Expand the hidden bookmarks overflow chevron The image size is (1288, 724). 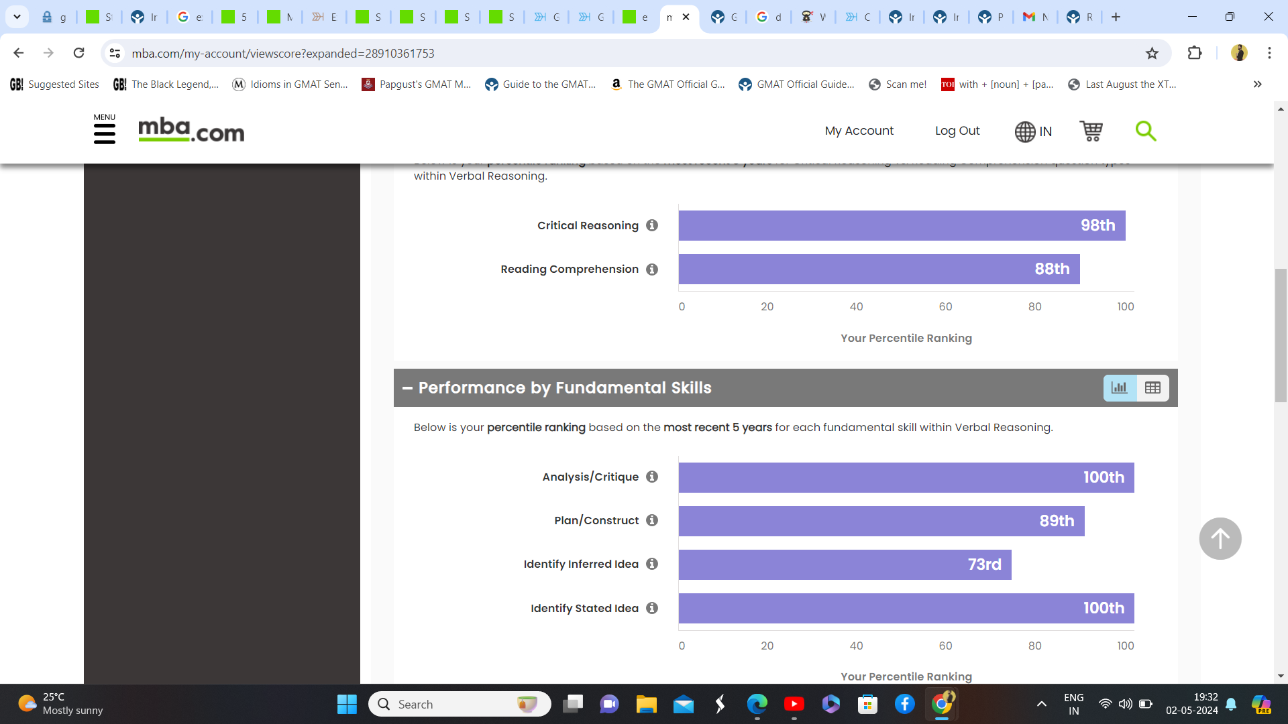click(1257, 84)
